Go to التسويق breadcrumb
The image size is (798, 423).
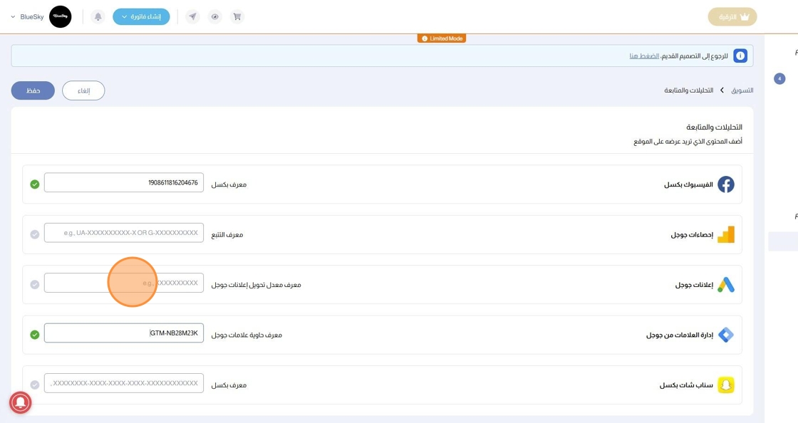742,90
